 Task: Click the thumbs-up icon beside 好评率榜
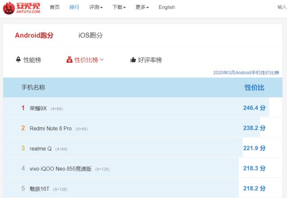133,60
